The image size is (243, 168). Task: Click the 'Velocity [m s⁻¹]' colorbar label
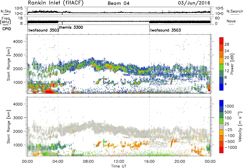point(240,126)
